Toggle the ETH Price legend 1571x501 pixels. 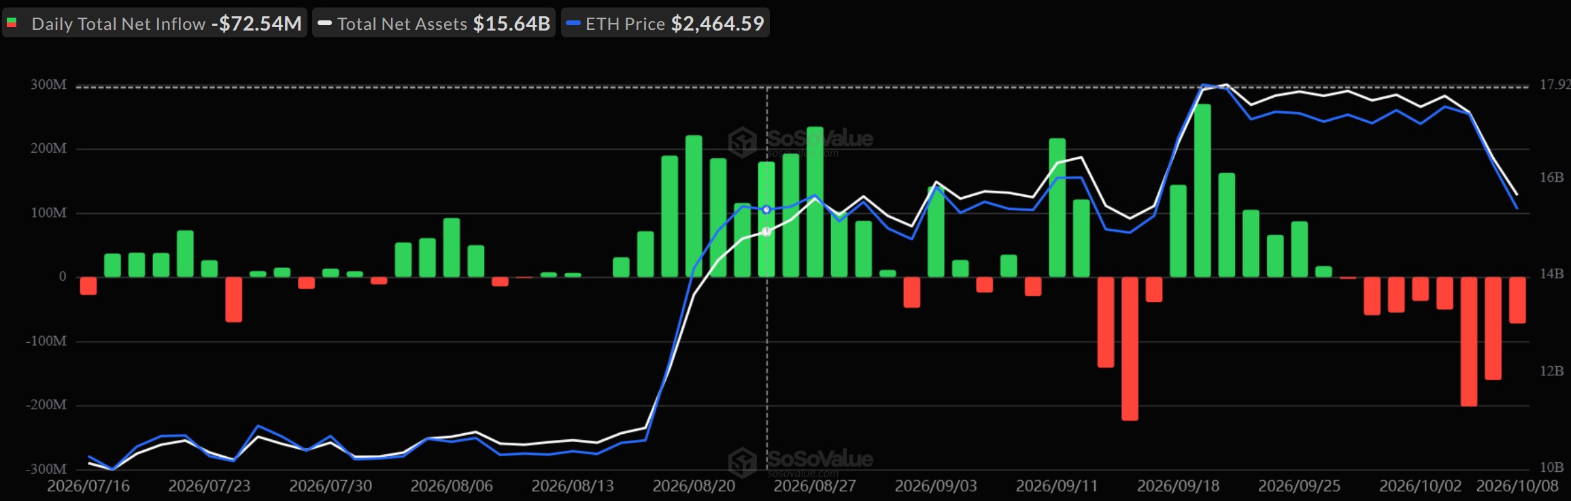(666, 23)
